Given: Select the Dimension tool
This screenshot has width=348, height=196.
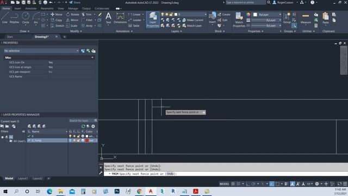Looking at the screenshot, I should 120,18.
